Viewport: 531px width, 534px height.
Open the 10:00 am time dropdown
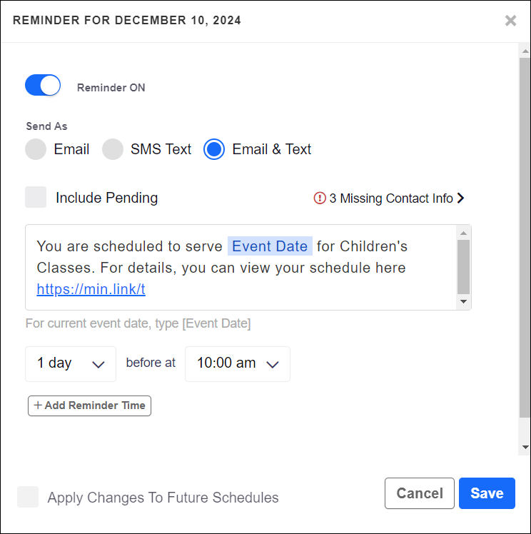pos(237,363)
